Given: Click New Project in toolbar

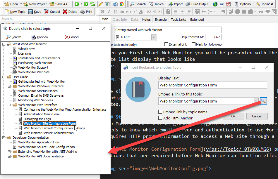Looking at the screenshot, I should tap(35, 4).
